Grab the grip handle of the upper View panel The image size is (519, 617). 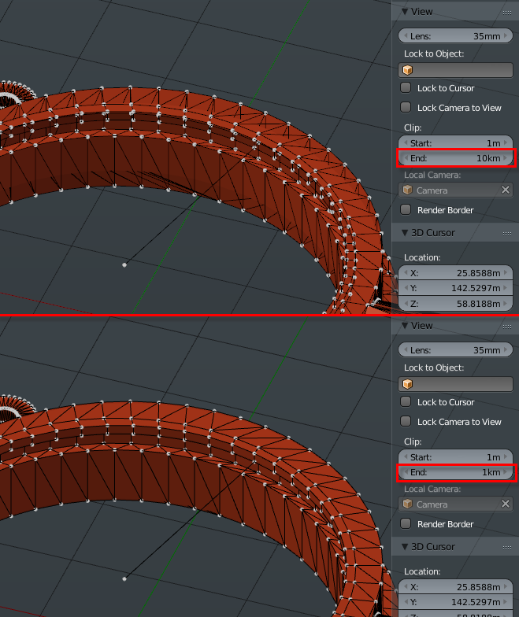[507, 13]
